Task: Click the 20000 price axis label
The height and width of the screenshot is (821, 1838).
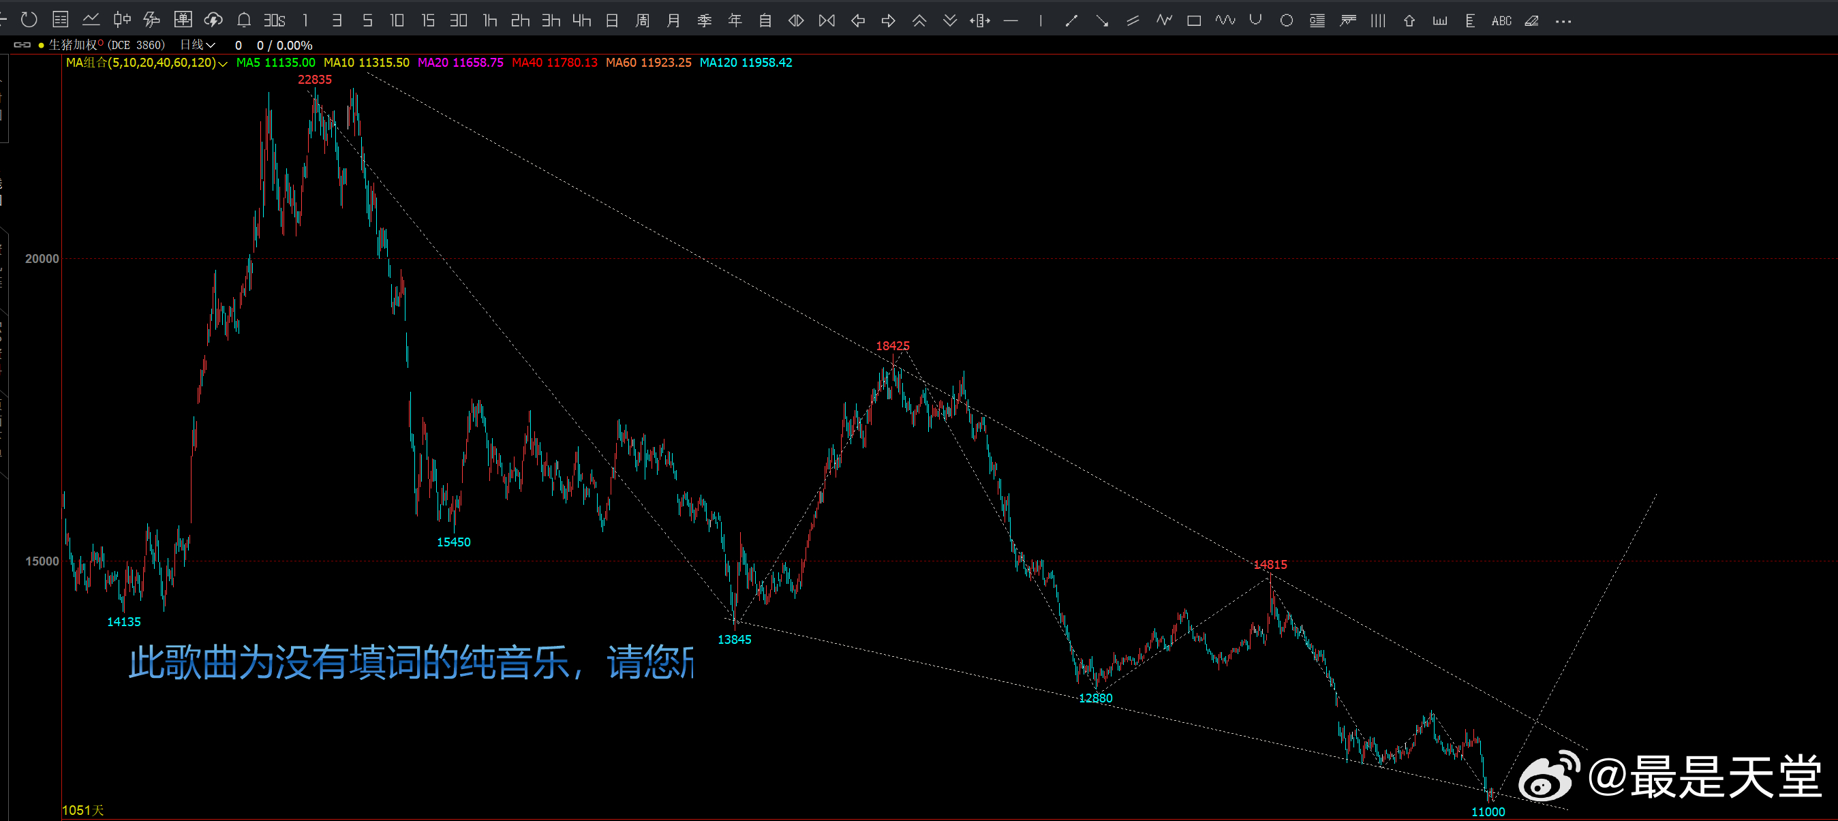Action: [42, 258]
